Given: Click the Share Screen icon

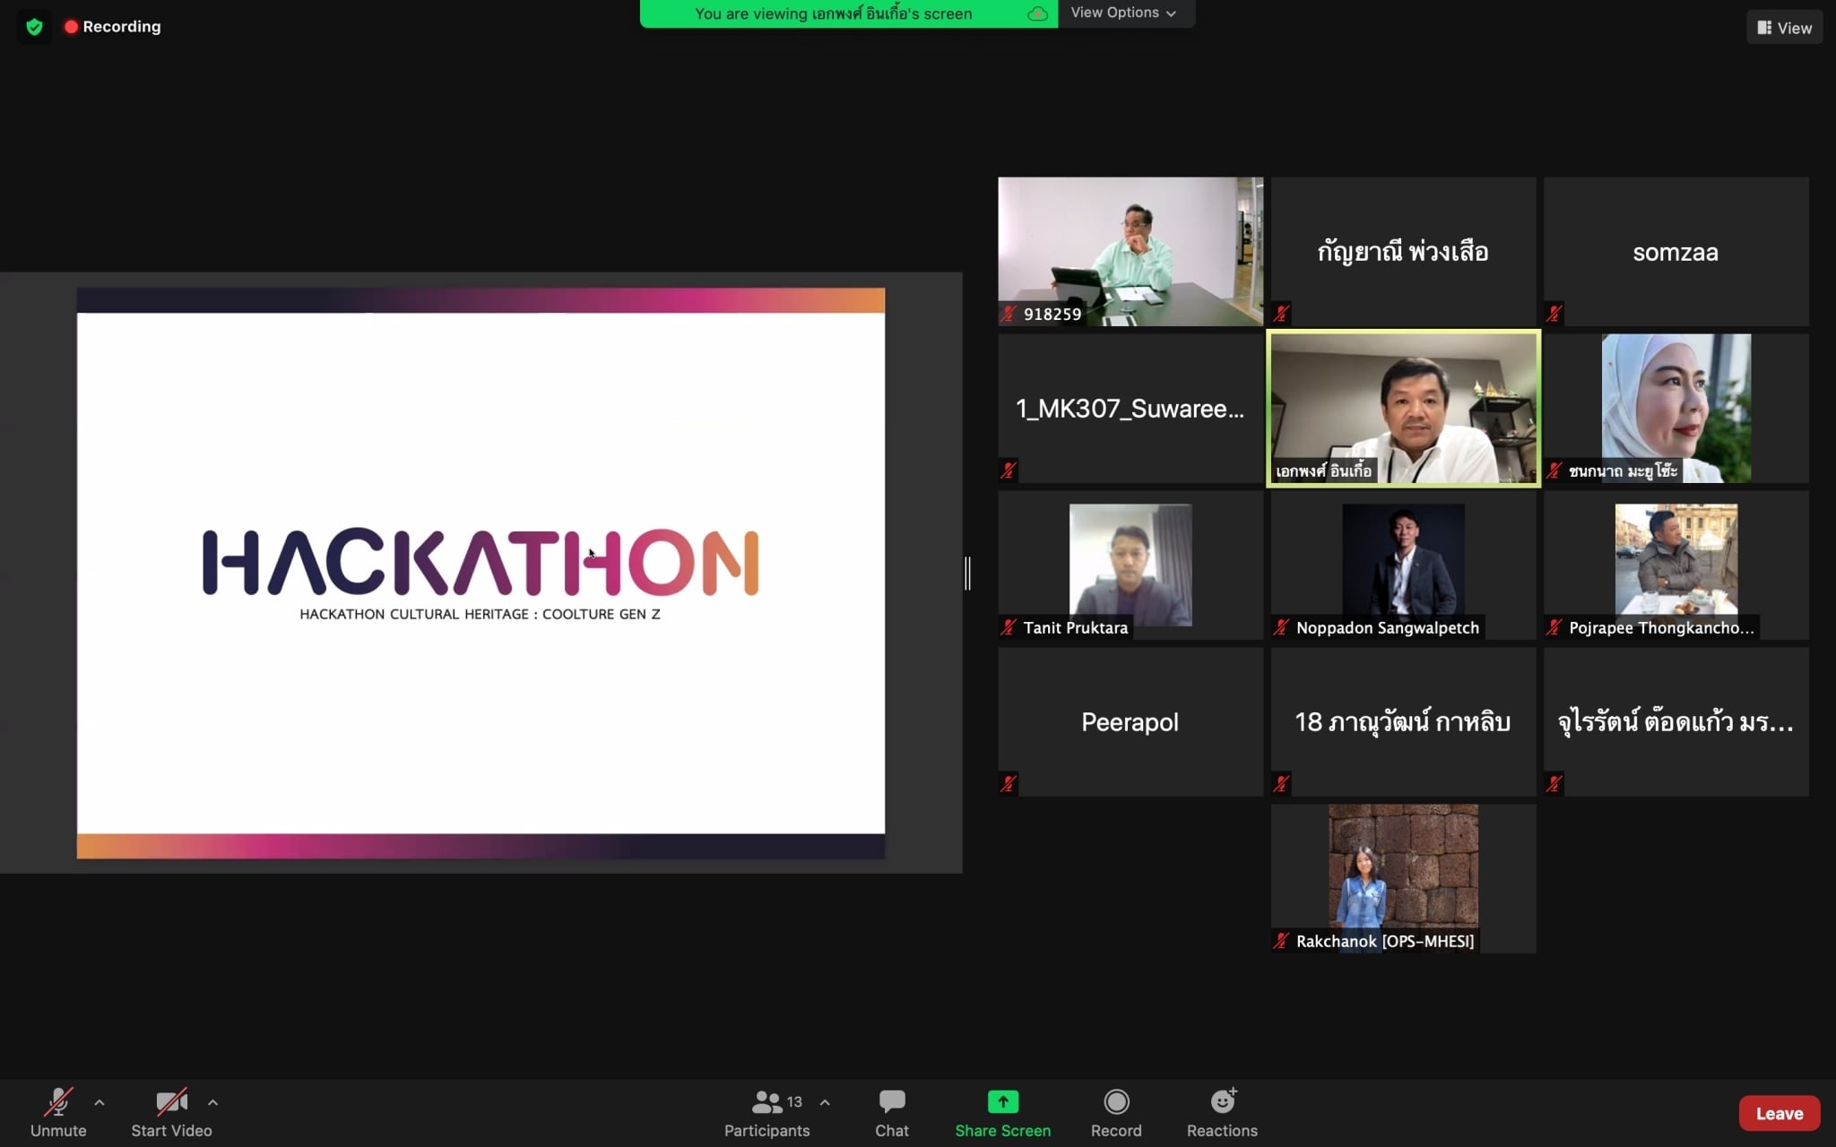Looking at the screenshot, I should point(1002,1102).
